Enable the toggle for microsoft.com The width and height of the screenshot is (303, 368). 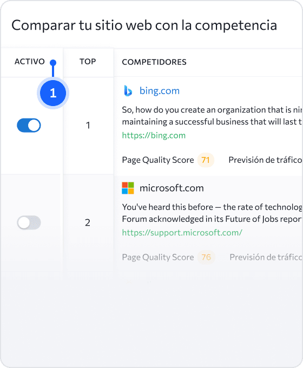click(x=29, y=222)
